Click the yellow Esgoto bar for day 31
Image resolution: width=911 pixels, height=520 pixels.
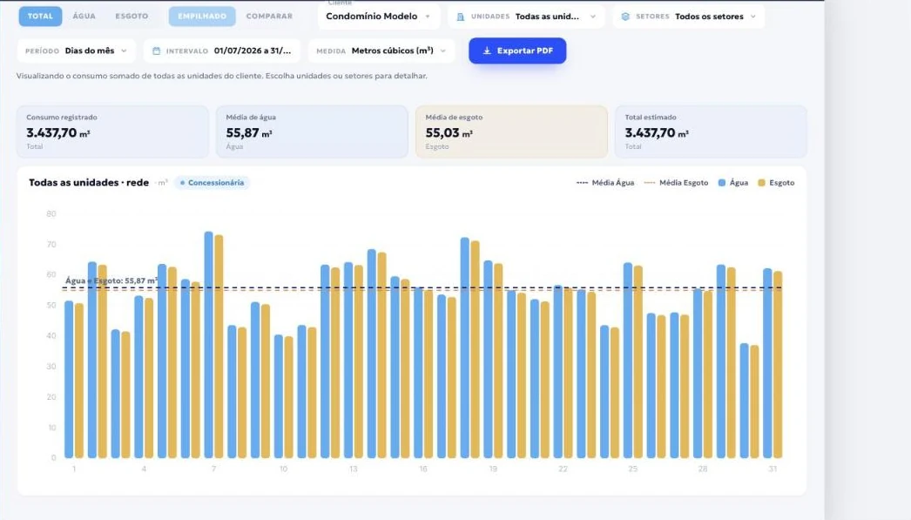point(778,364)
